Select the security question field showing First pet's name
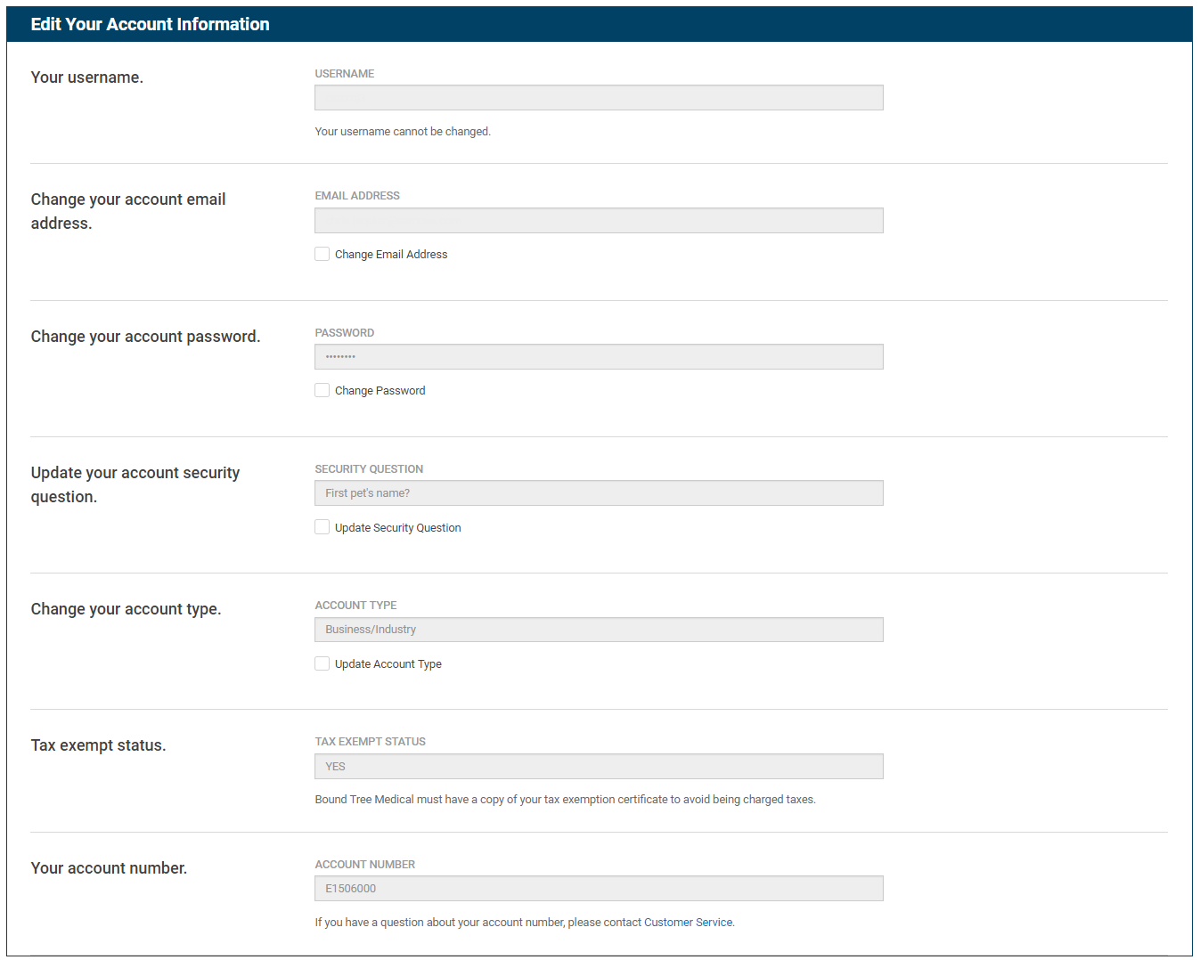Viewport: 1200px width, 960px height. 598,492
